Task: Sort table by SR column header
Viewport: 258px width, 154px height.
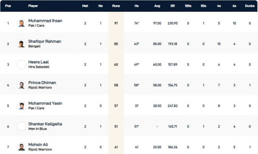Action: coord(172,6)
